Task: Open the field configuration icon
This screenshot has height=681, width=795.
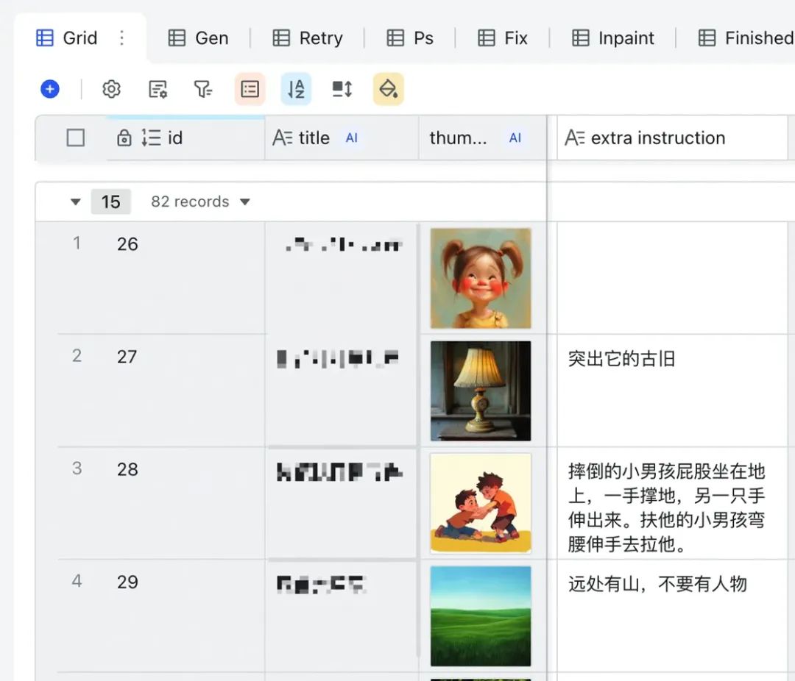Action: tap(158, 89)
